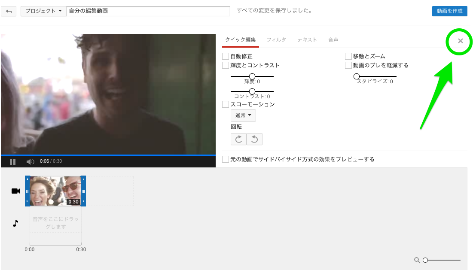Enable the 輝度とコントラスト checkbox
The image size is (473, 270).
pyautogui.click(x=226, y=65)
